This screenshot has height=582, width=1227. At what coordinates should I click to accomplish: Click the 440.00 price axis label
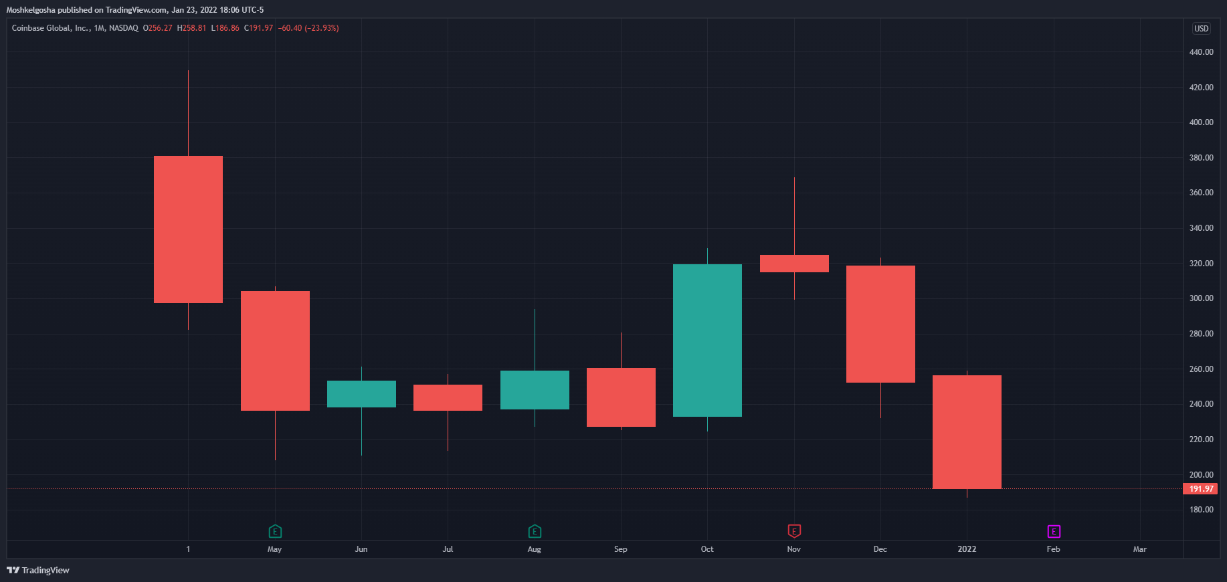pyautogui.click(x=1201, y=52)
